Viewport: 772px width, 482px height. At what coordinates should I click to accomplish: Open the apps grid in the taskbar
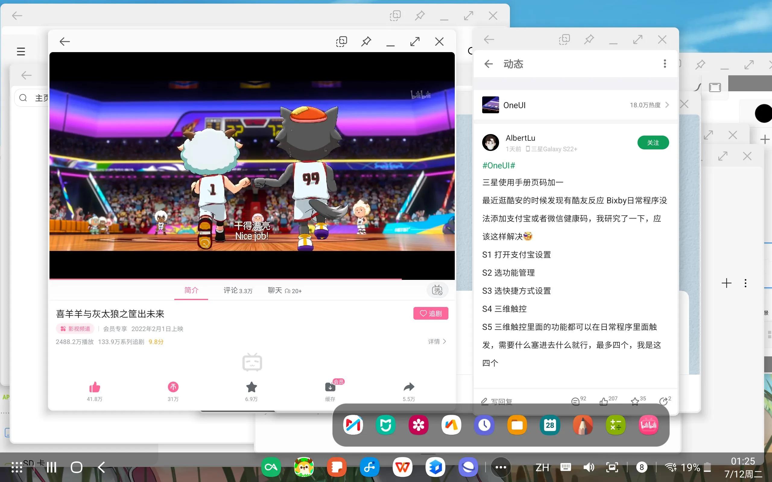[17, 467]
